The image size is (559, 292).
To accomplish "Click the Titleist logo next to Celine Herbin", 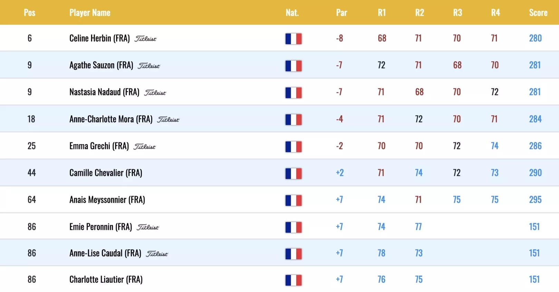I will coord(145,39).
